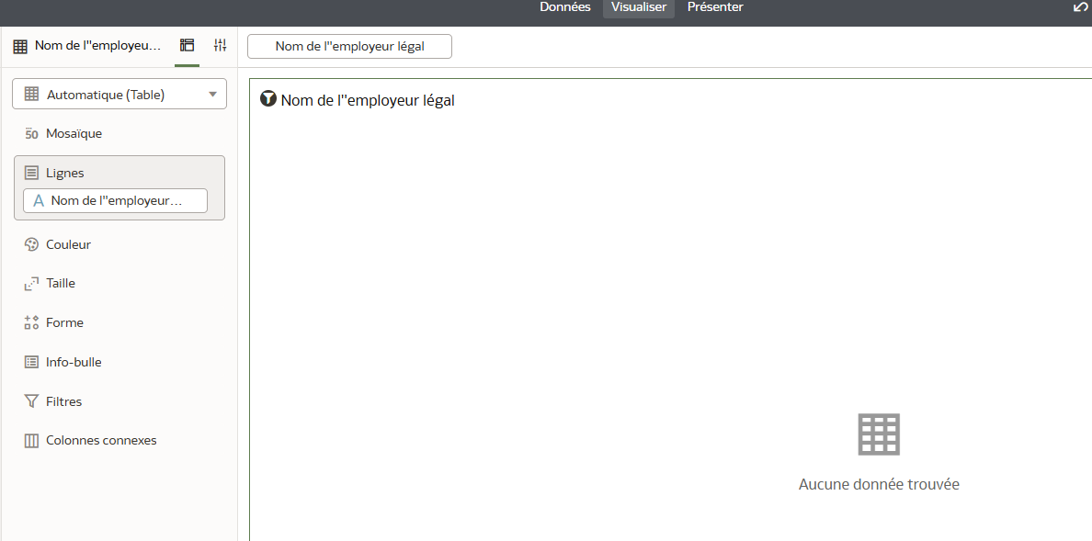1092x541 pixels.
Task: Click the table icon beside visualization name
Action: pyautogui.click(x=20, y=47)
